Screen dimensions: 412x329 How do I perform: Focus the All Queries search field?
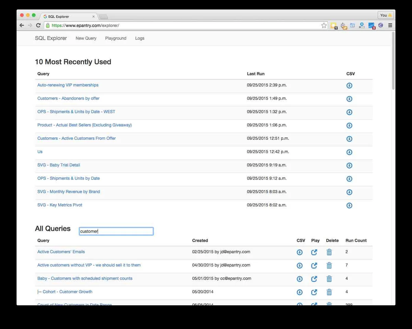click(x=116, y=231)
